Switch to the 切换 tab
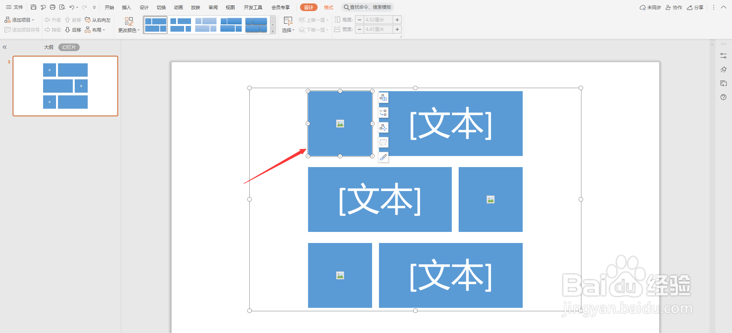732x333 pixels. coord(161,7)
